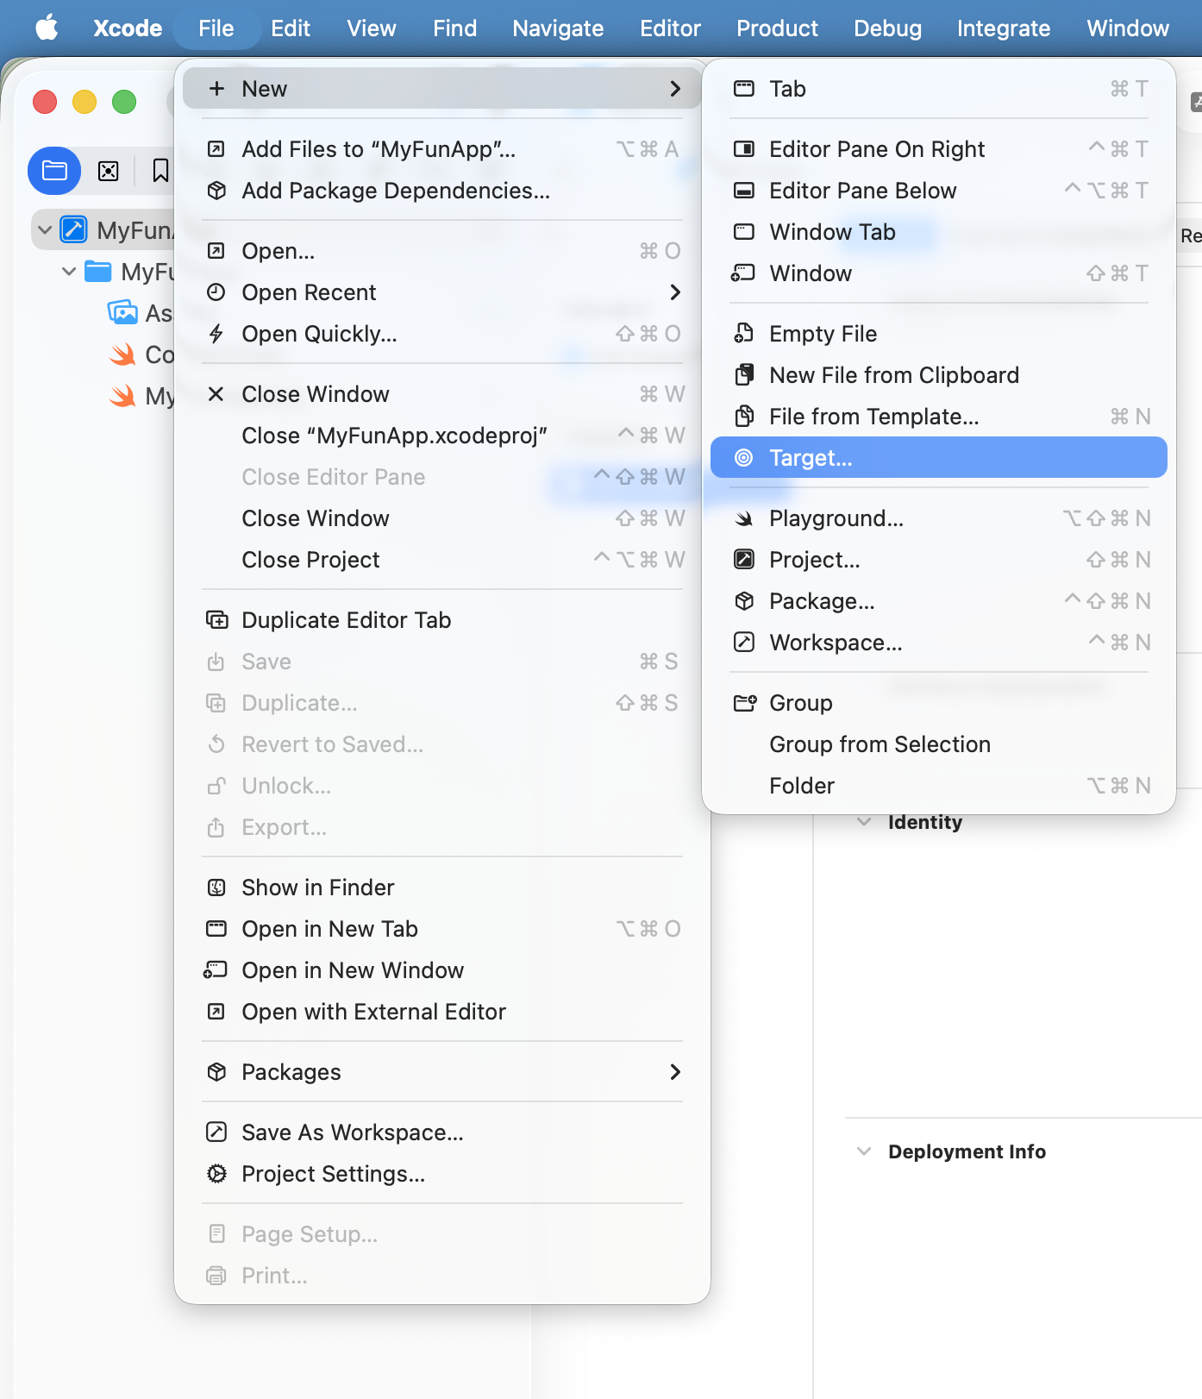Image resolution: width=1202 pixels, height=1399 pixels.
Task: Click the Window Tab icon
Action: 743,232
